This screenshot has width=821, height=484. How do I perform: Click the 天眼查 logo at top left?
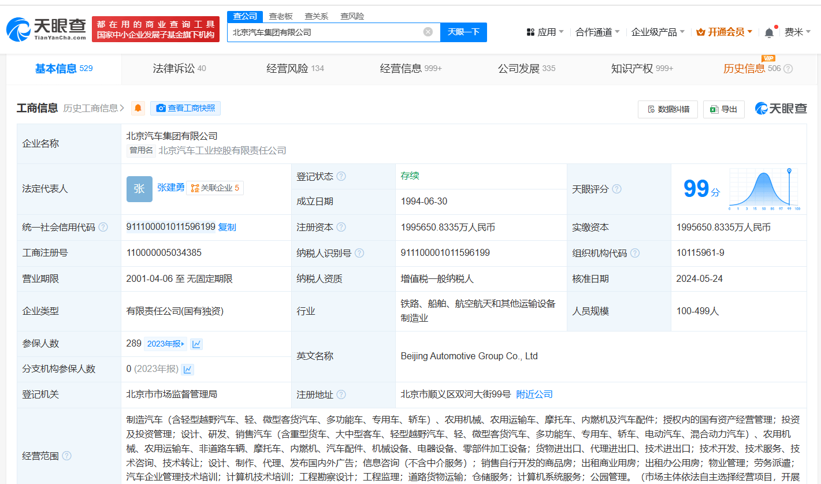[46, 29]
